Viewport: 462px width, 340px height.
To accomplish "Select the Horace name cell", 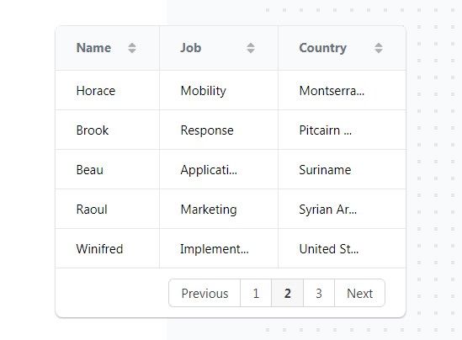I will tap(107, 90).
